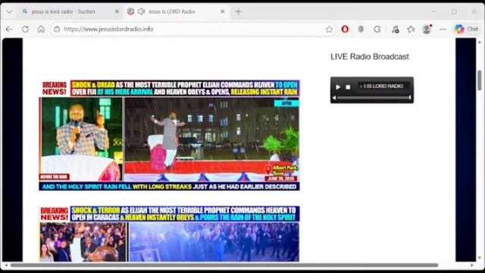View site information via the lock icon
485x273 pixels.
click(57, 29)
